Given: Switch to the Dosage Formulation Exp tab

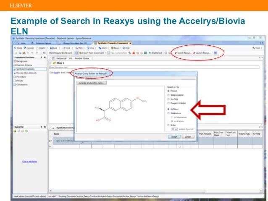Looking at the screenshot, I should pyautogui.click(x=73, y=43).
